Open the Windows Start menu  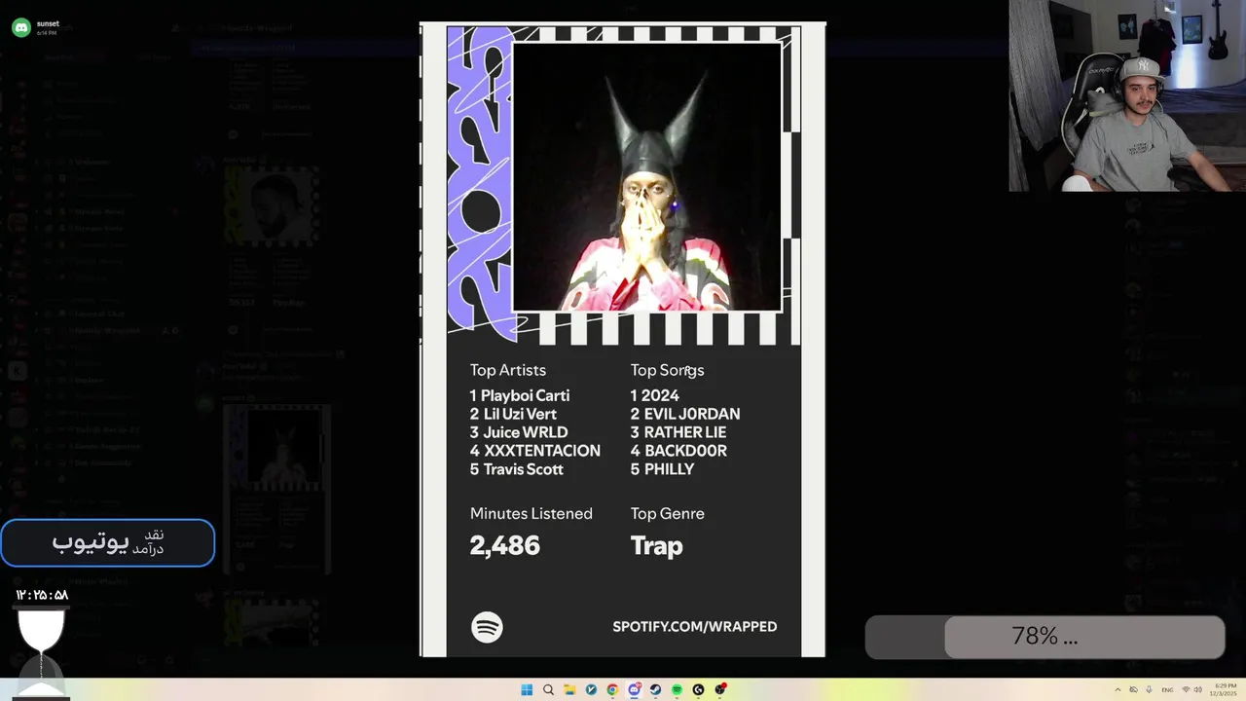click(x=527, y=689)
